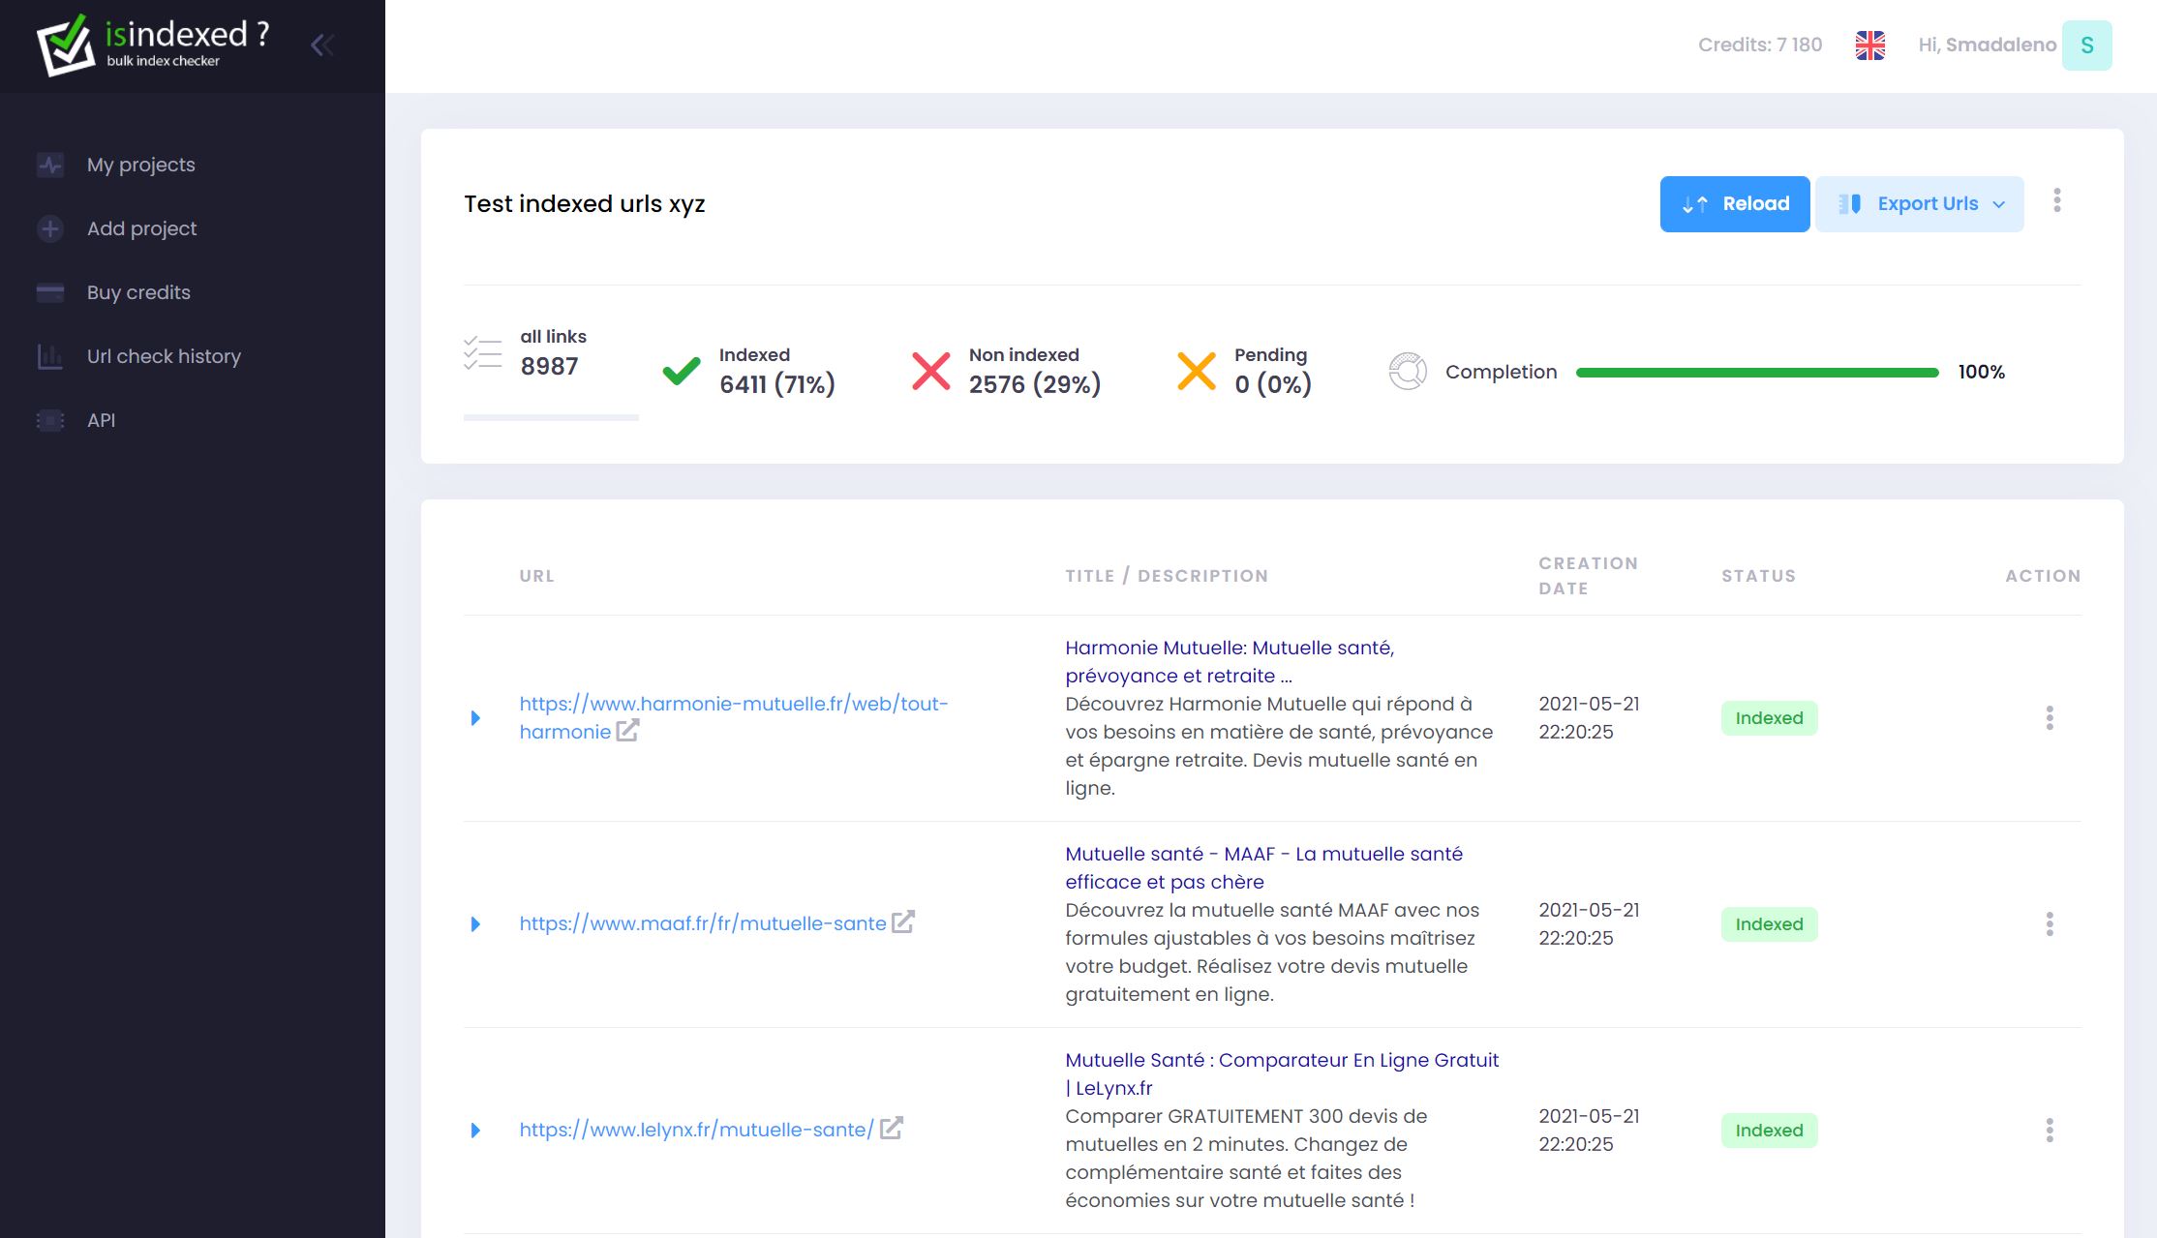
Task: Click the 100% completion value
Action: [x=1981, y=372]
